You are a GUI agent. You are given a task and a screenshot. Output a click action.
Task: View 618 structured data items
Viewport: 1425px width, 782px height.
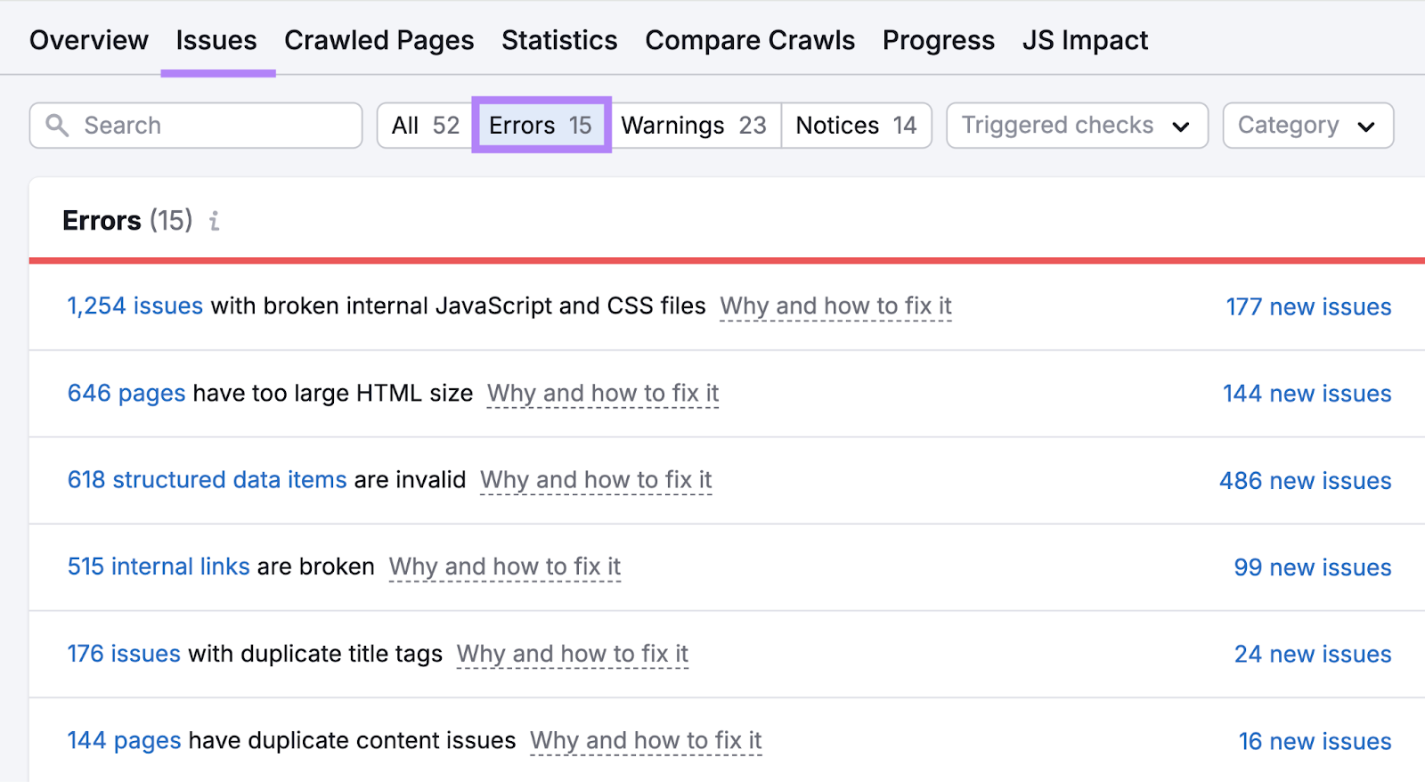[207, 479]
